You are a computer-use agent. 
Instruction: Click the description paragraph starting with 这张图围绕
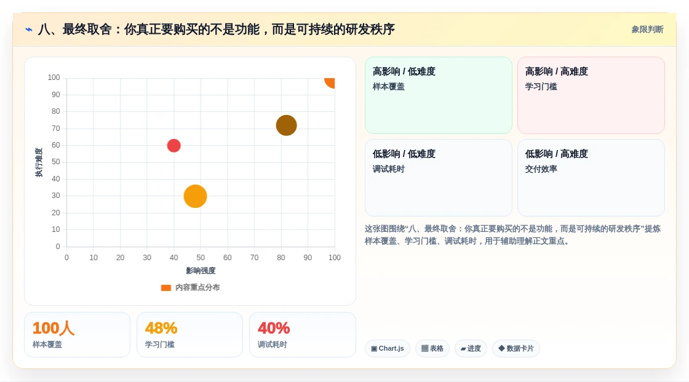(x=513, y=235)
